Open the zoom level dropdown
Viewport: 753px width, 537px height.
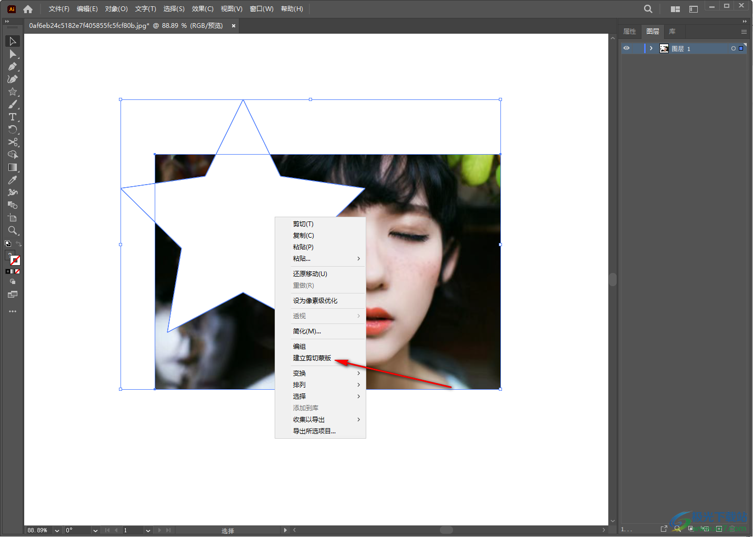57,530
